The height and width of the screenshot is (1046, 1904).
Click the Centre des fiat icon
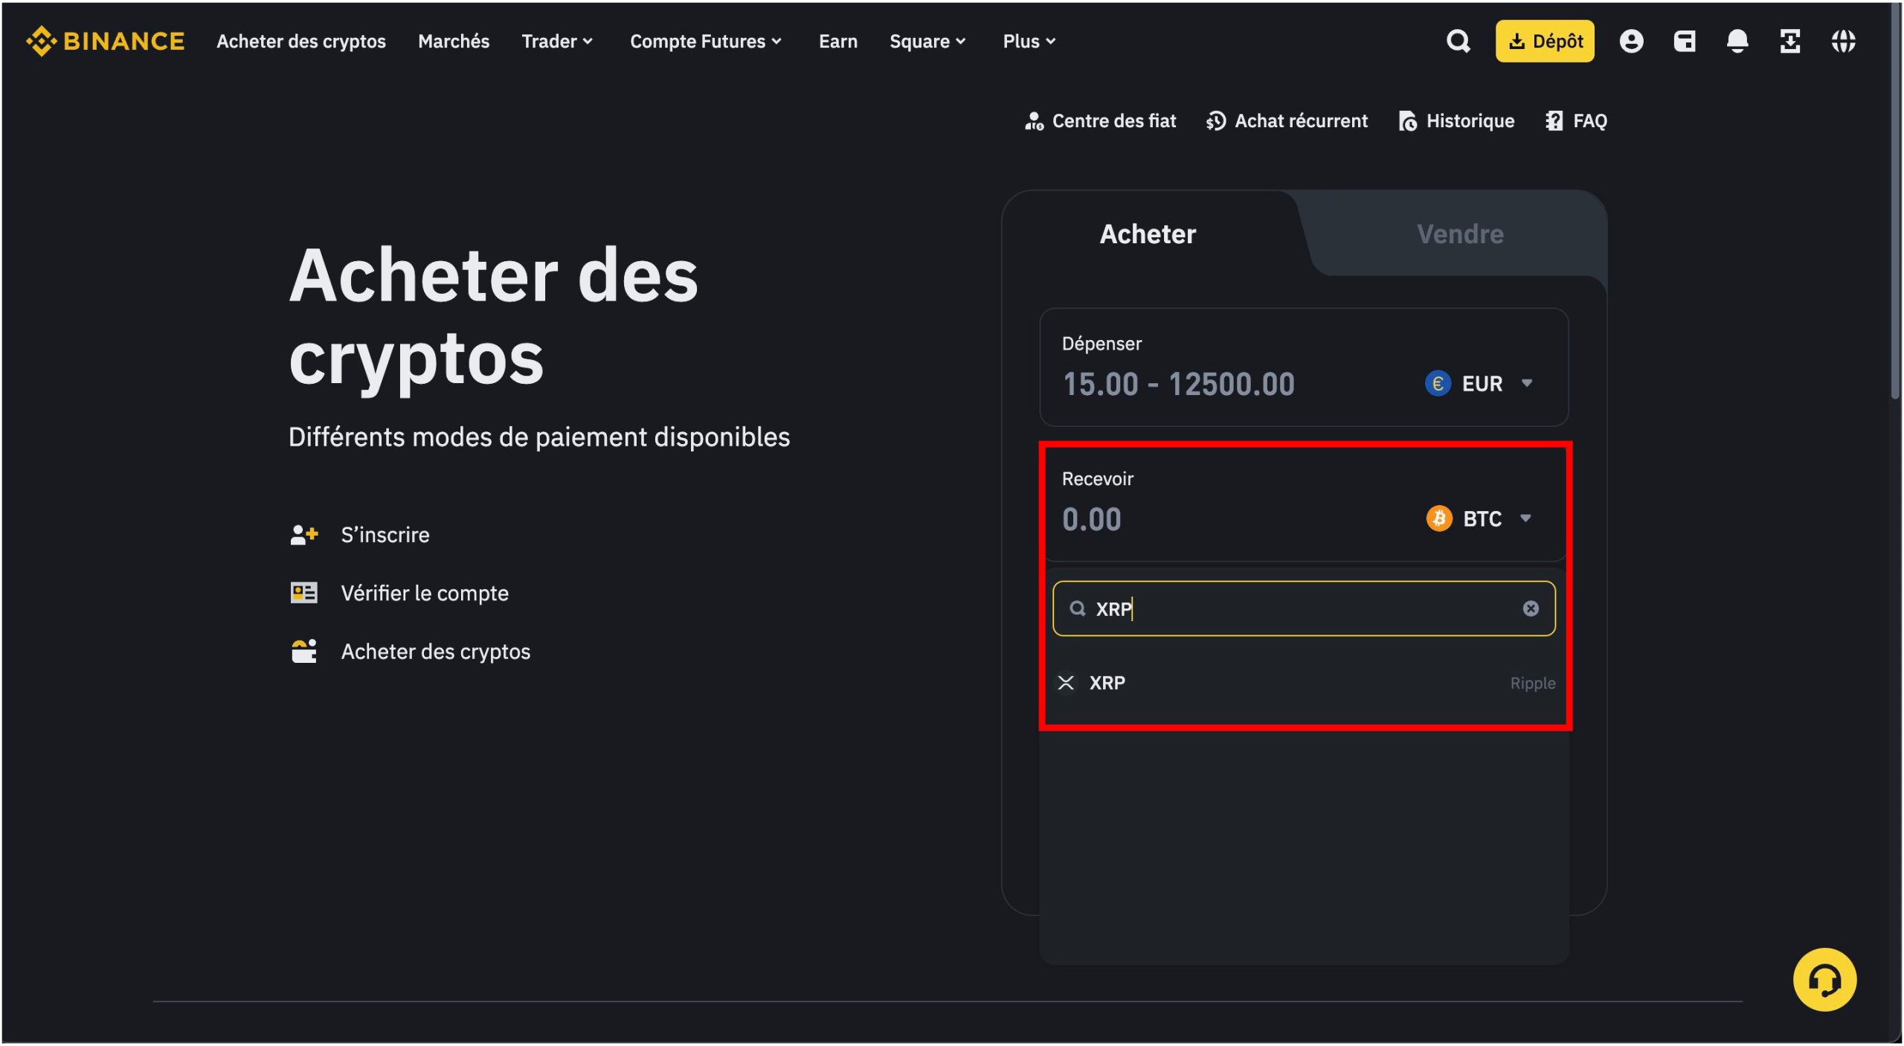tap(1034, 121)
